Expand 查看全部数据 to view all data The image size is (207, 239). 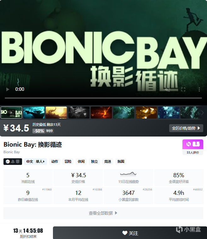click(103, 213)
